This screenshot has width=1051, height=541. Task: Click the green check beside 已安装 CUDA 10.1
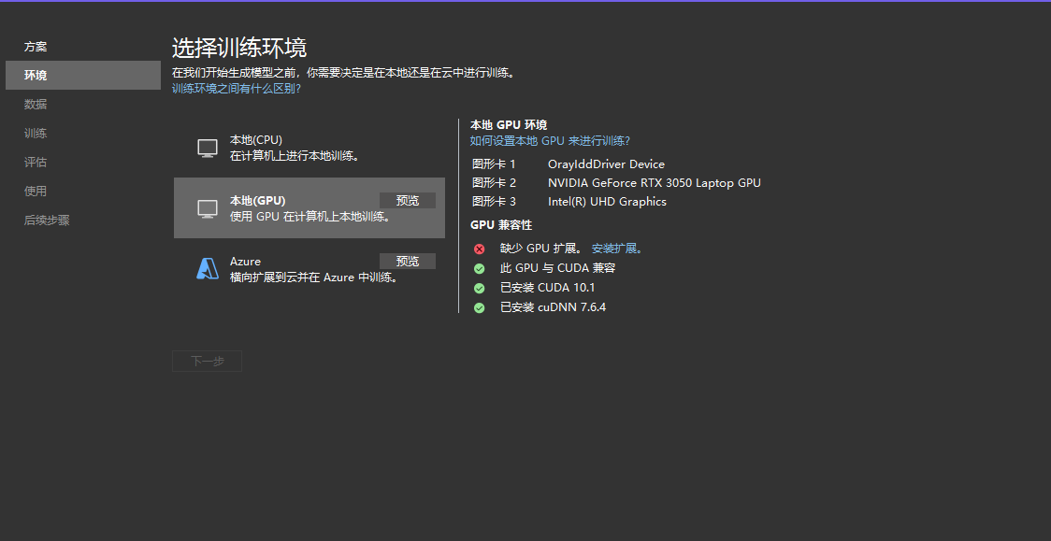[x=478, y=288]
